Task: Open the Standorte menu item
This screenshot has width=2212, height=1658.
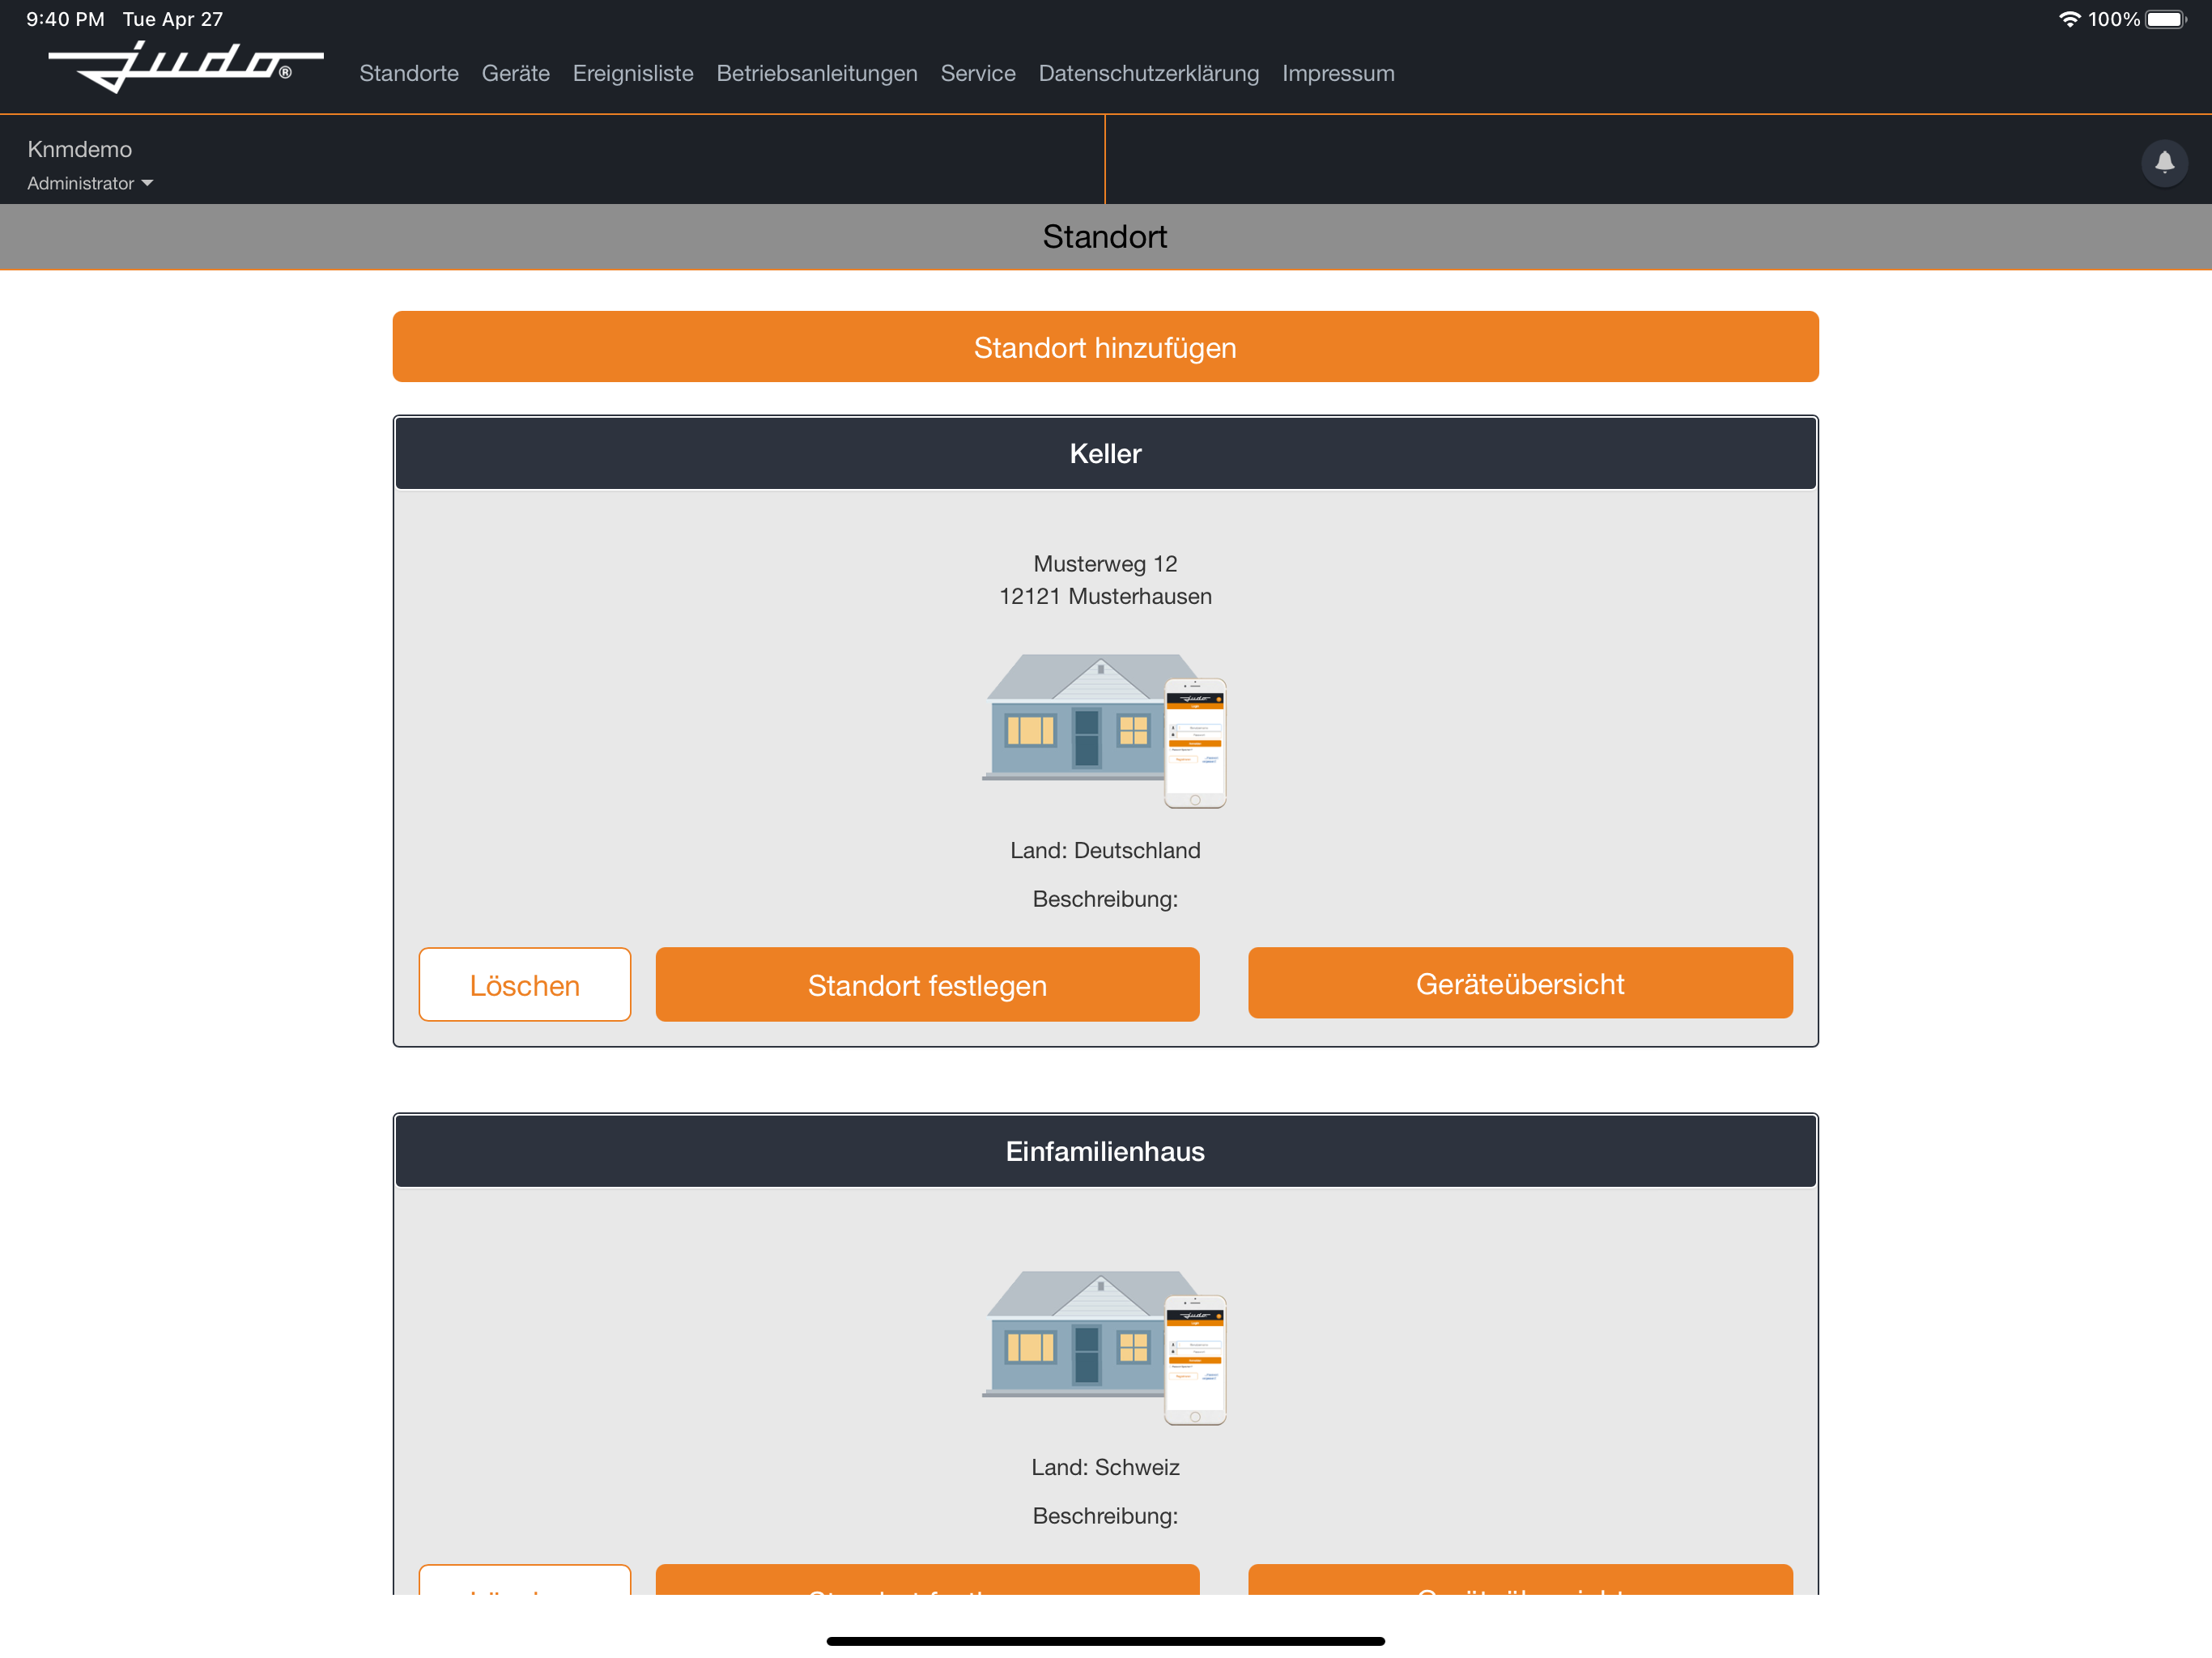Action: click(408, 73)
